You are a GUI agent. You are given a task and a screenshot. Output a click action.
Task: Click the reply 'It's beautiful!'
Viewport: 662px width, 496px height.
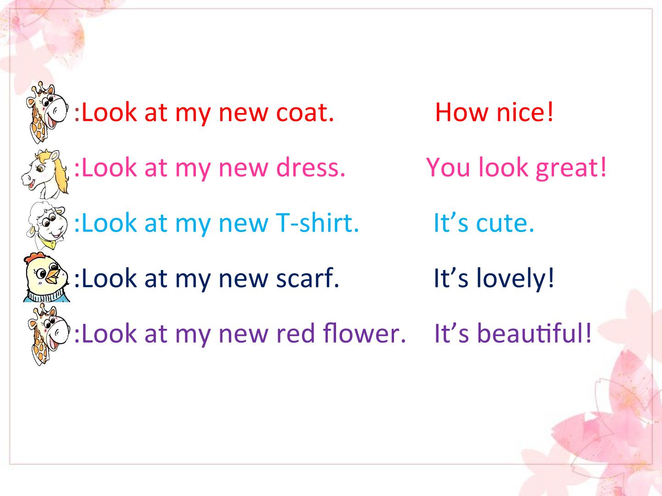point(513,333)
